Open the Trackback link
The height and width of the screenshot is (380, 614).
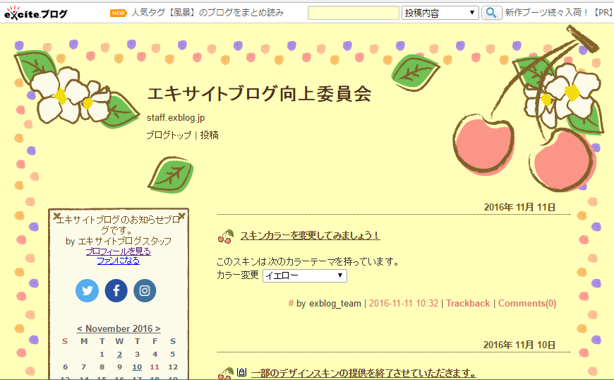click(468, 303)
